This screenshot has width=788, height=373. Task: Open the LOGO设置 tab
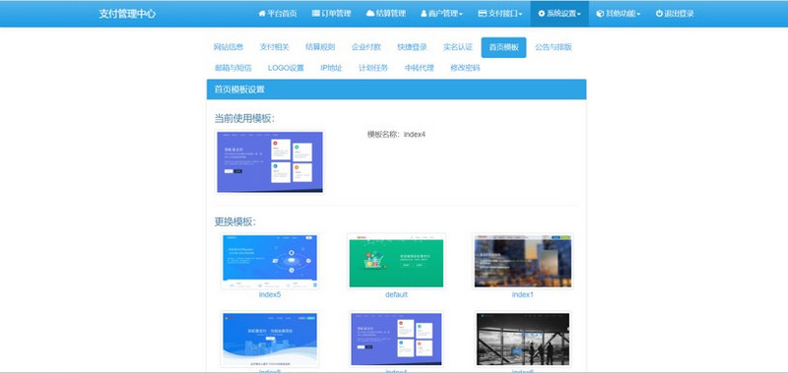click(286, 68)
